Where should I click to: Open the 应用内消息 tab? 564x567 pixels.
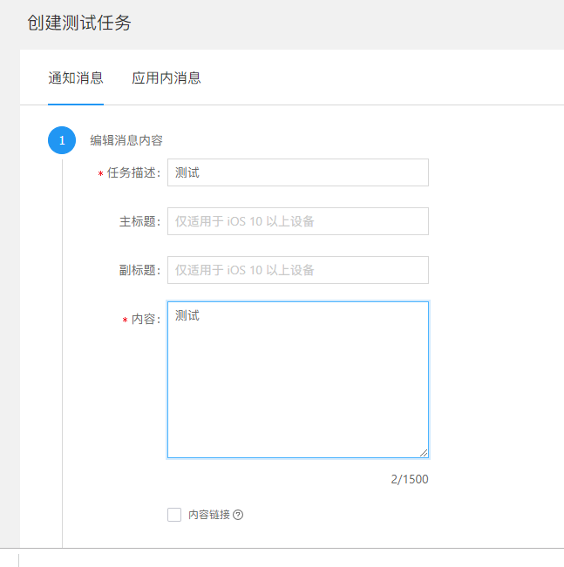tap(166, 78)
